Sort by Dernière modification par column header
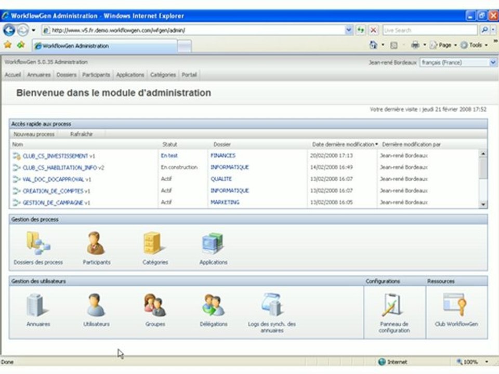This screenshot has width=499, height=374. pos(411,144)
